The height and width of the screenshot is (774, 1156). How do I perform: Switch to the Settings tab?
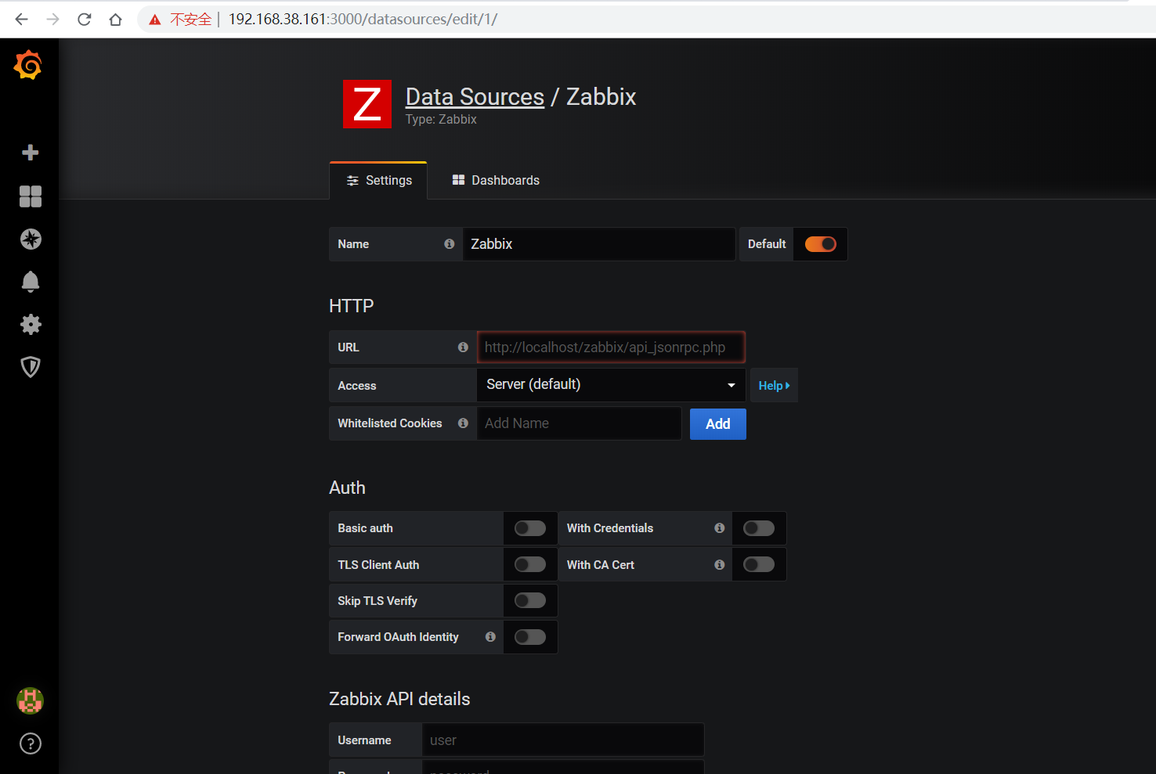pos(379,181)
